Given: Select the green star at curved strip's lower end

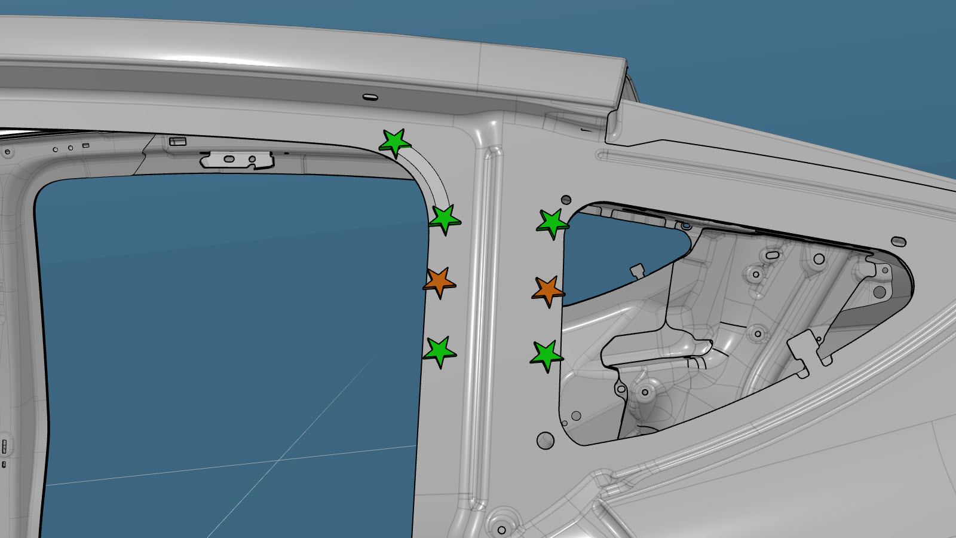Looking at the screenshot, I should 445,219.
